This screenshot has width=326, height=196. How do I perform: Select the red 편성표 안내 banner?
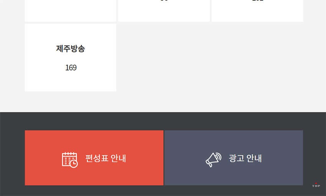(94, 158)
